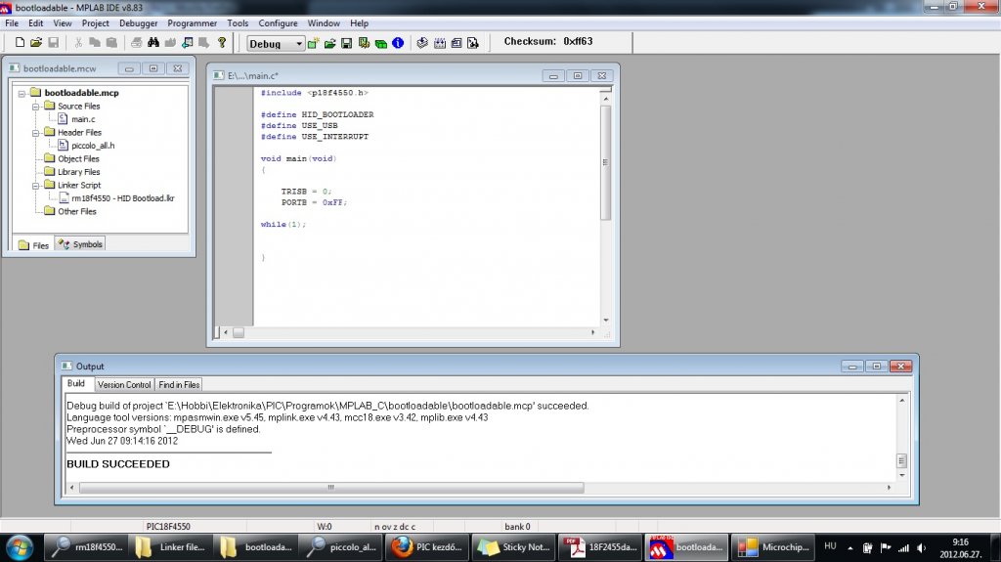This screenshot has width=1001, height=562.
Task: Click the Print icon
Action: [x=136, y=43]
